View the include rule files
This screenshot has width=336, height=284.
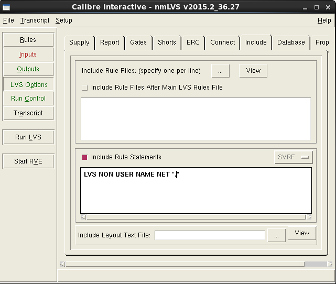click(253, 71)
